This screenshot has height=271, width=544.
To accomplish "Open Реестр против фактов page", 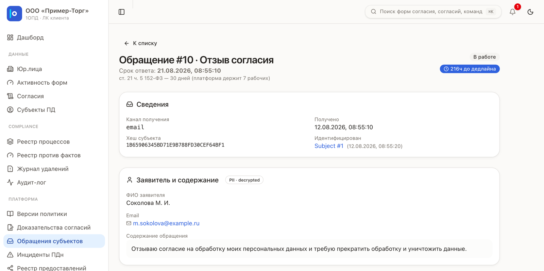I will [54, 155].
